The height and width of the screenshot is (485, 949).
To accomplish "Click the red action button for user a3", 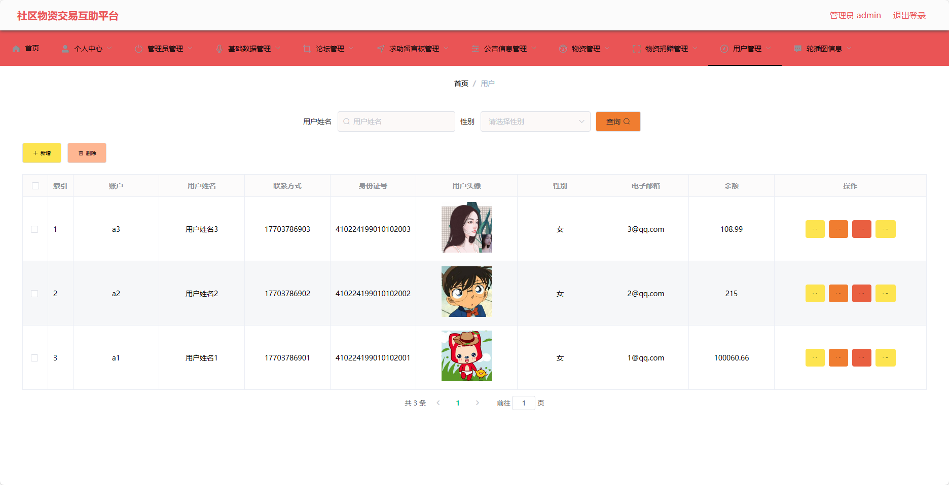I will (862, 229).
